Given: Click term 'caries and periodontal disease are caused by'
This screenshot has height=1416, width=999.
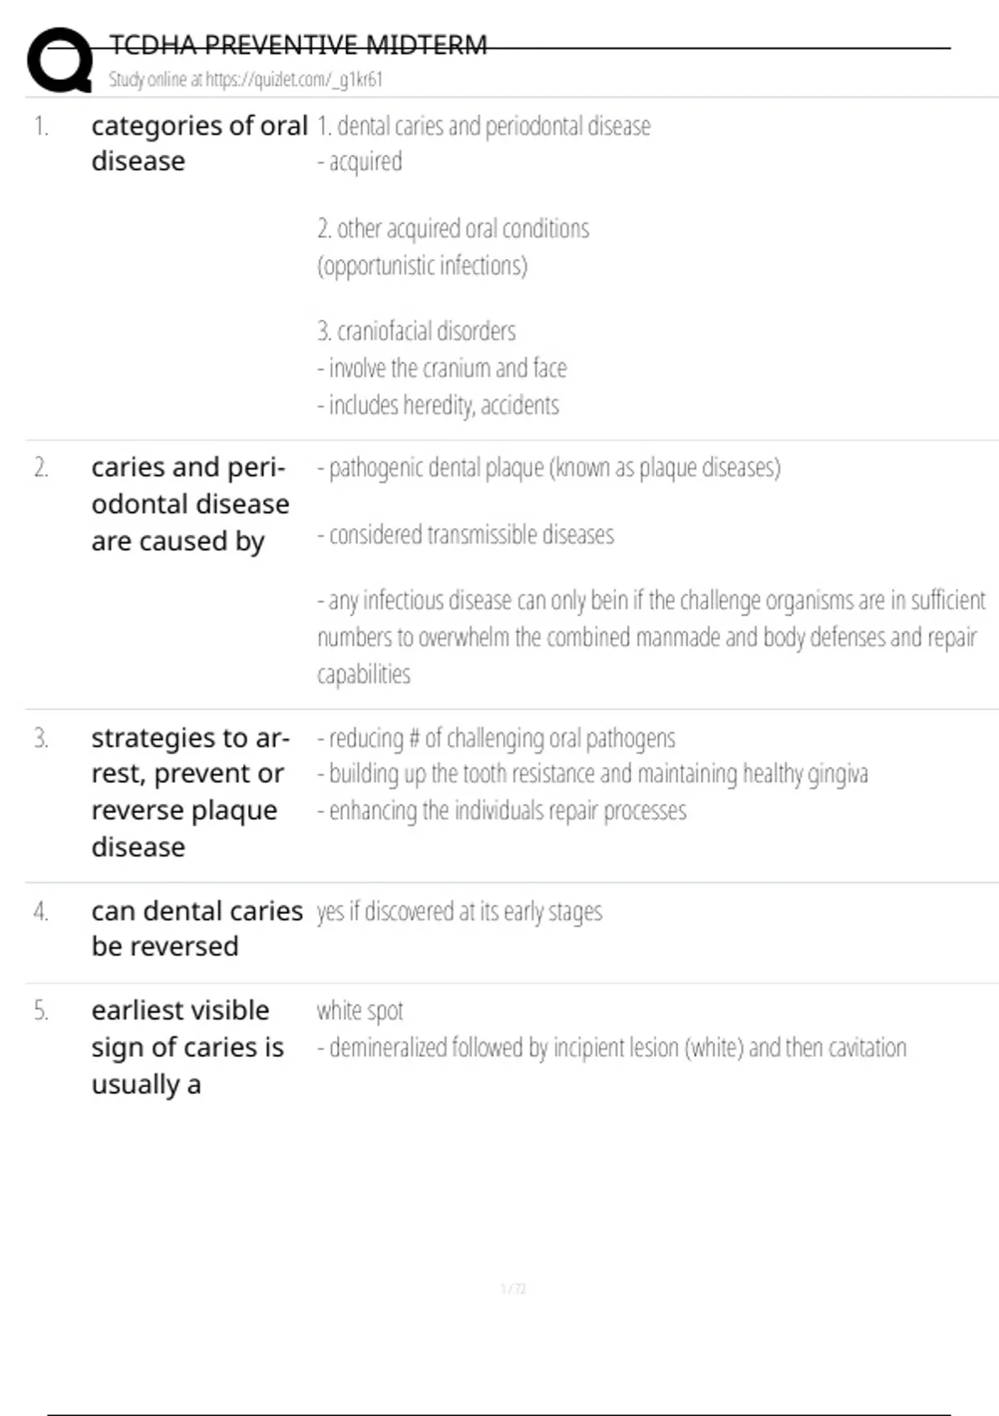Looking at the screenshot, I should point(190,504).
